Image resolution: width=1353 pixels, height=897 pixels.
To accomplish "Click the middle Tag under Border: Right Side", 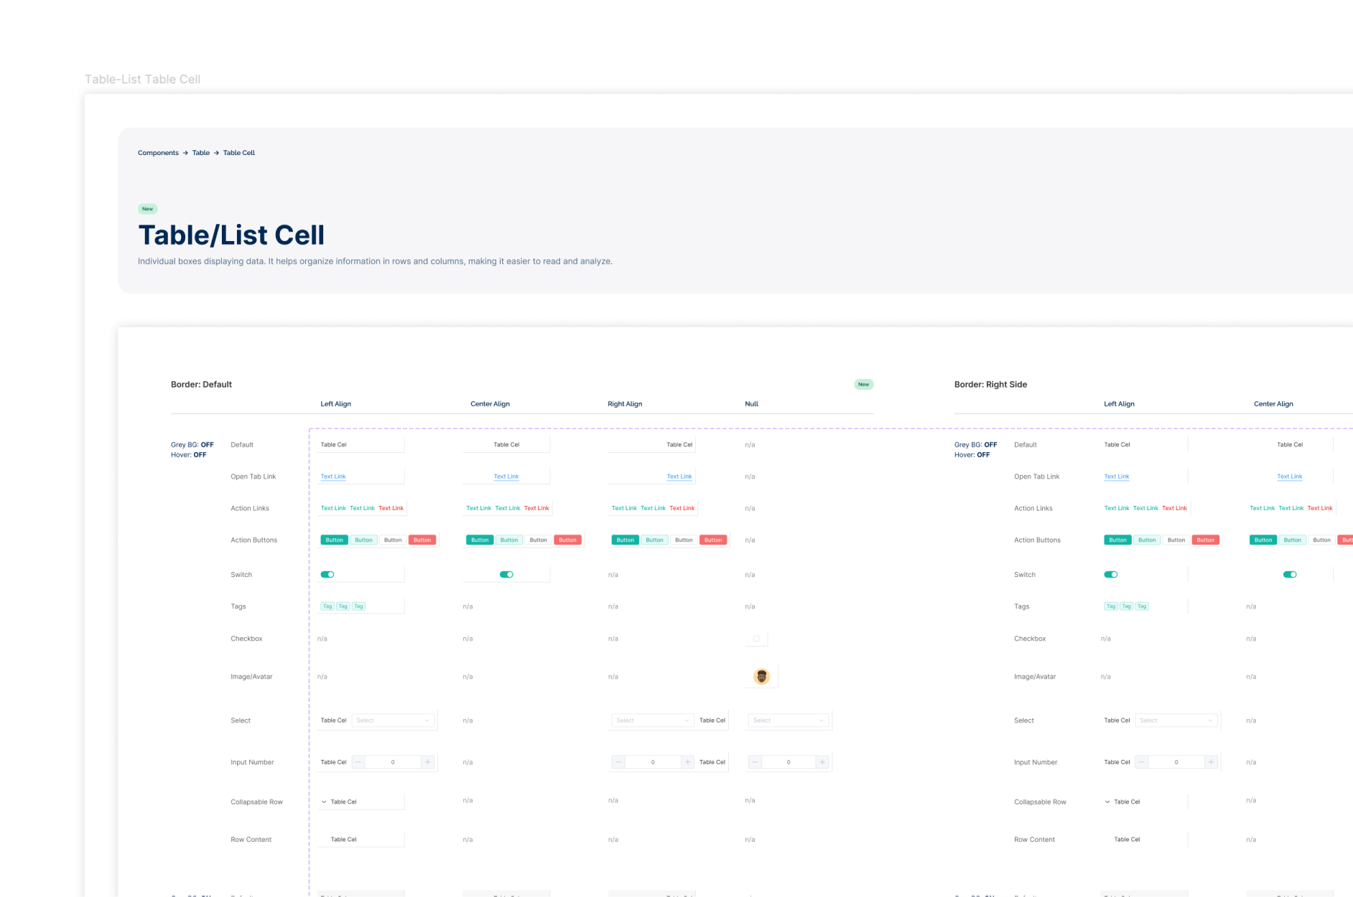I will (1127, 606).
